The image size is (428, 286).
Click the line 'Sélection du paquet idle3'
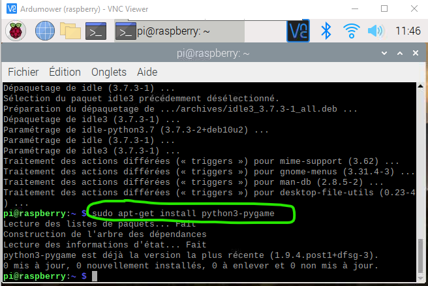pos(141,99)
